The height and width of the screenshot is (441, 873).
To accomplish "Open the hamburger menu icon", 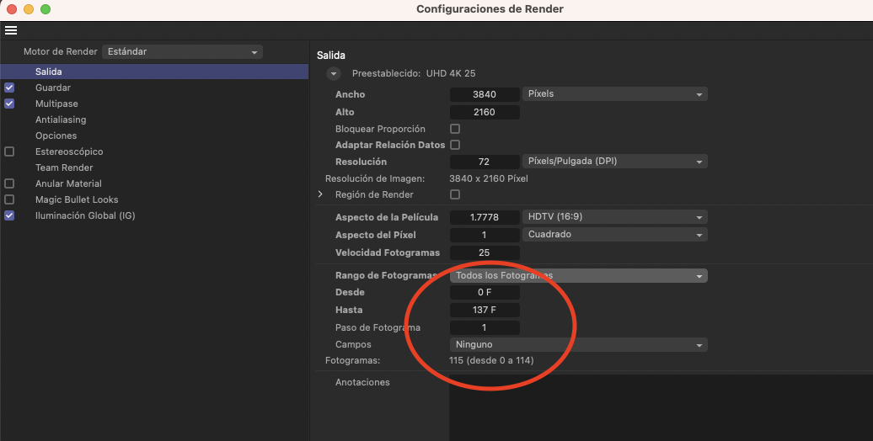I will click(11, 30).
